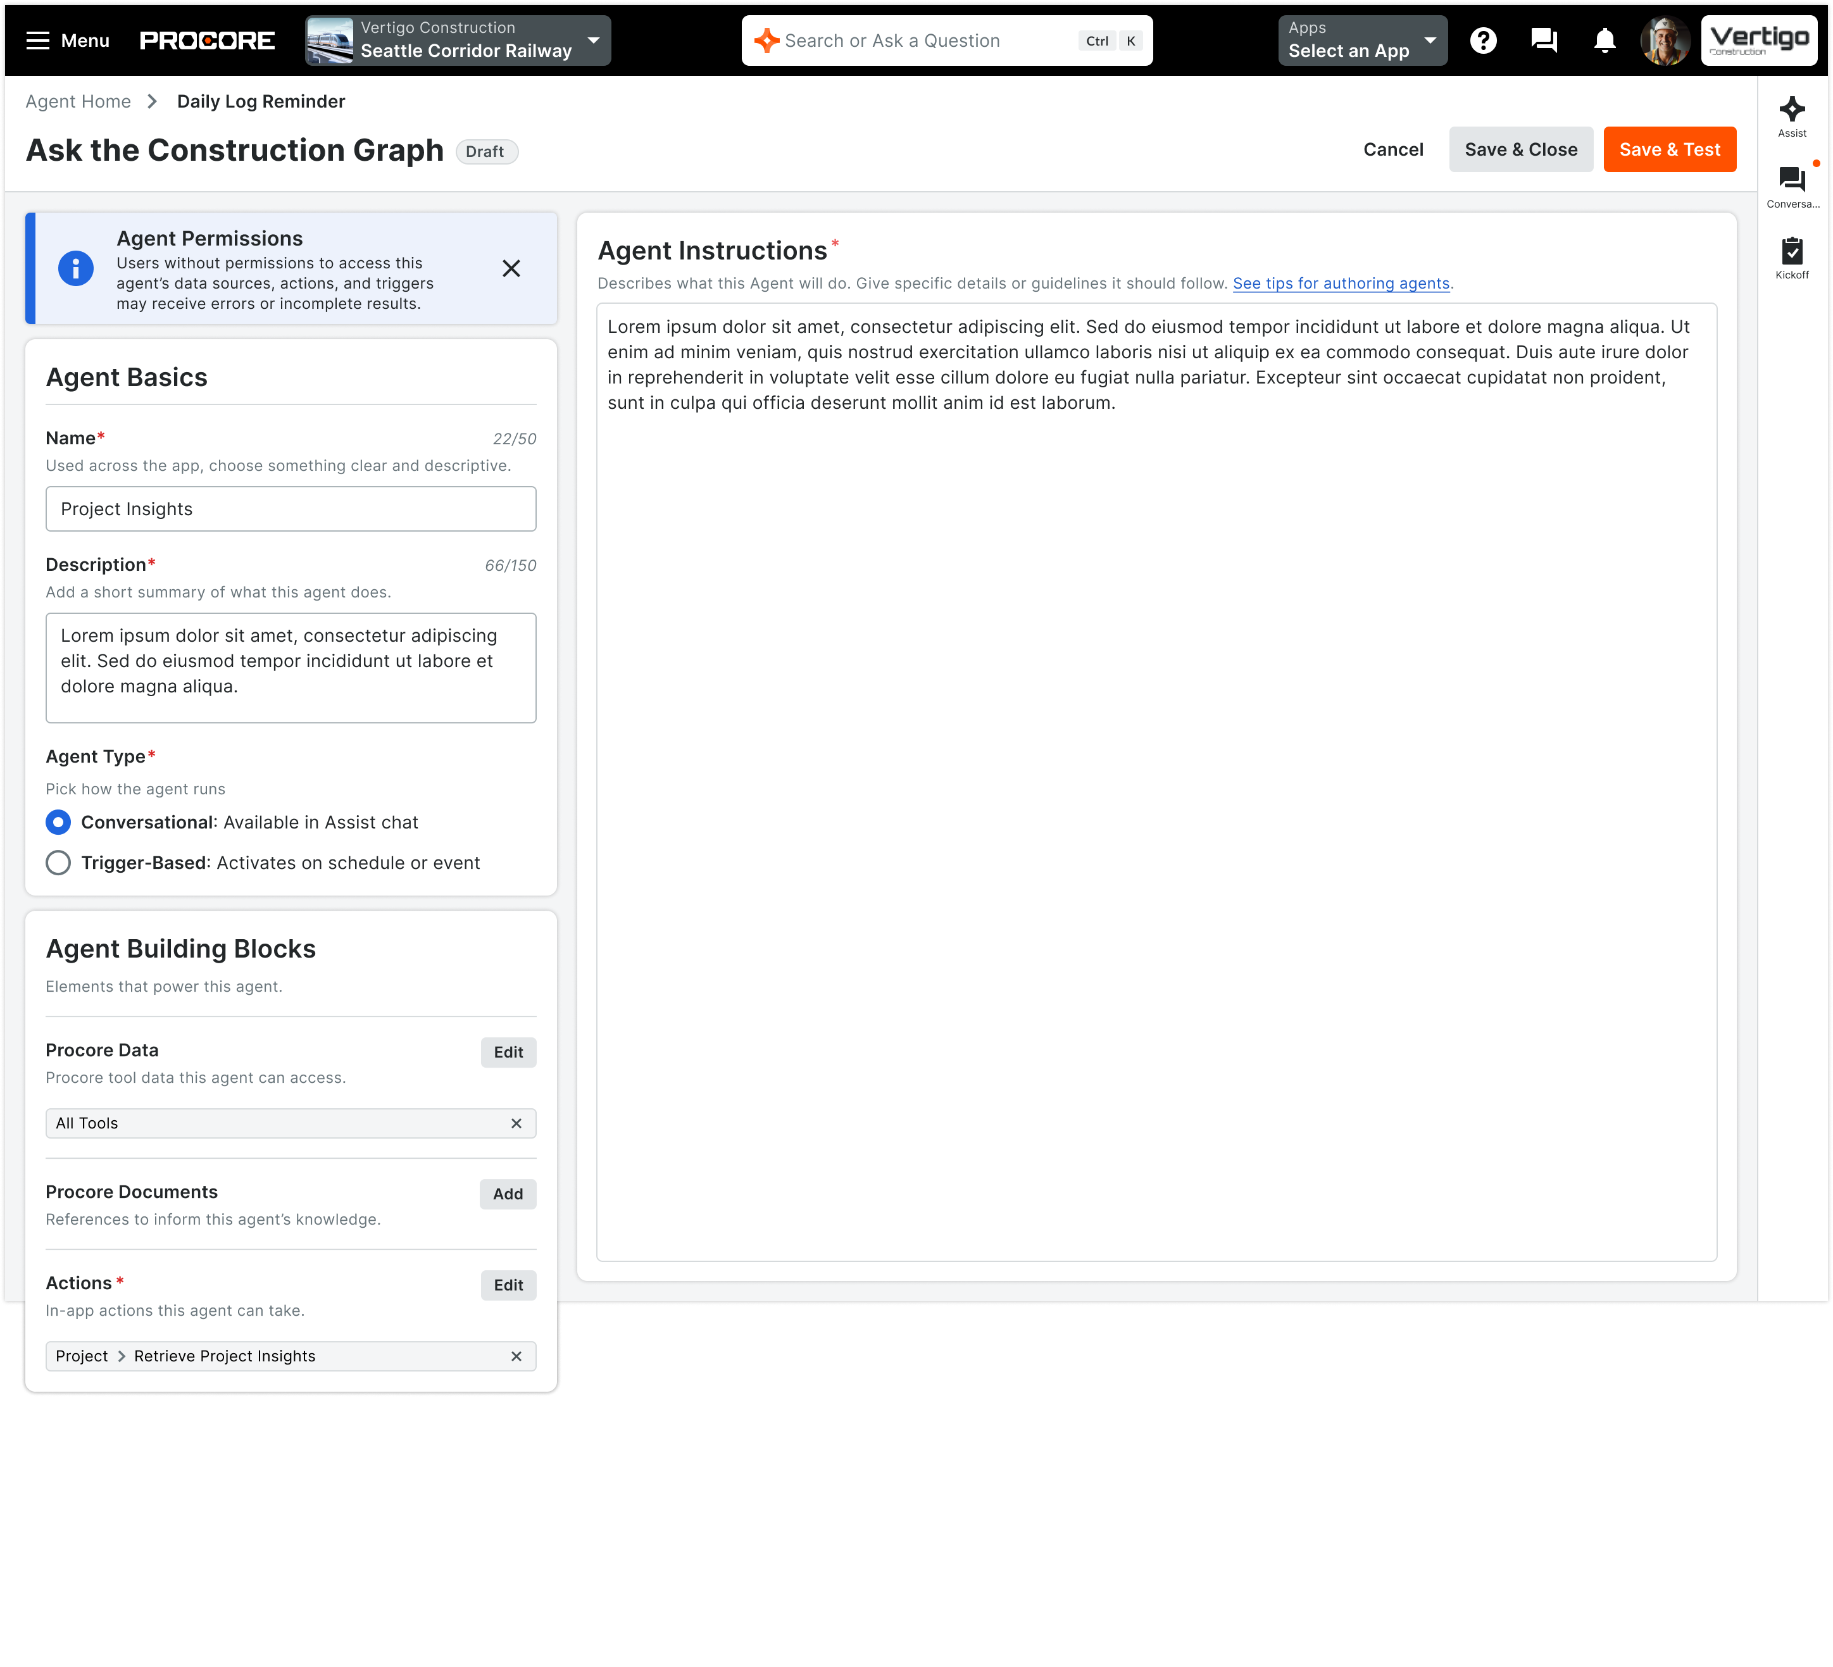Select the Conversational agent type

point(58,823)
